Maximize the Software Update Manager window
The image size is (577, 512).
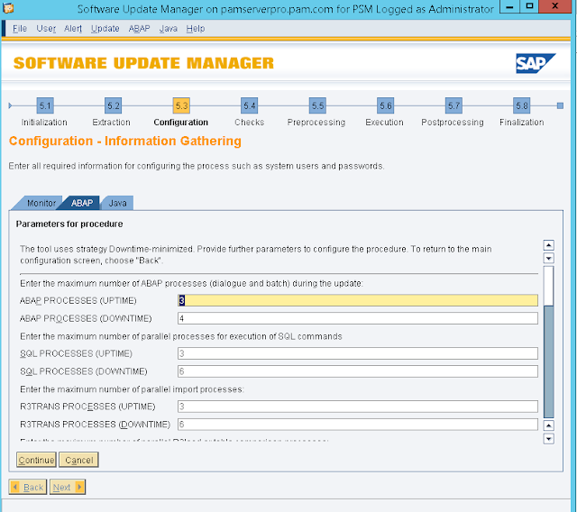[x=529, y=6]
